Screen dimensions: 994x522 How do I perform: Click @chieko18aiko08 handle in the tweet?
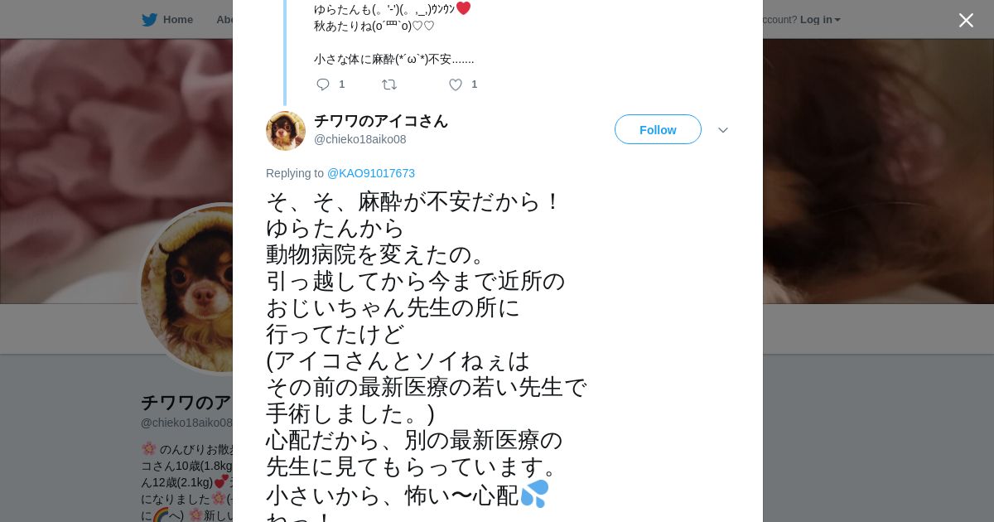360,139
